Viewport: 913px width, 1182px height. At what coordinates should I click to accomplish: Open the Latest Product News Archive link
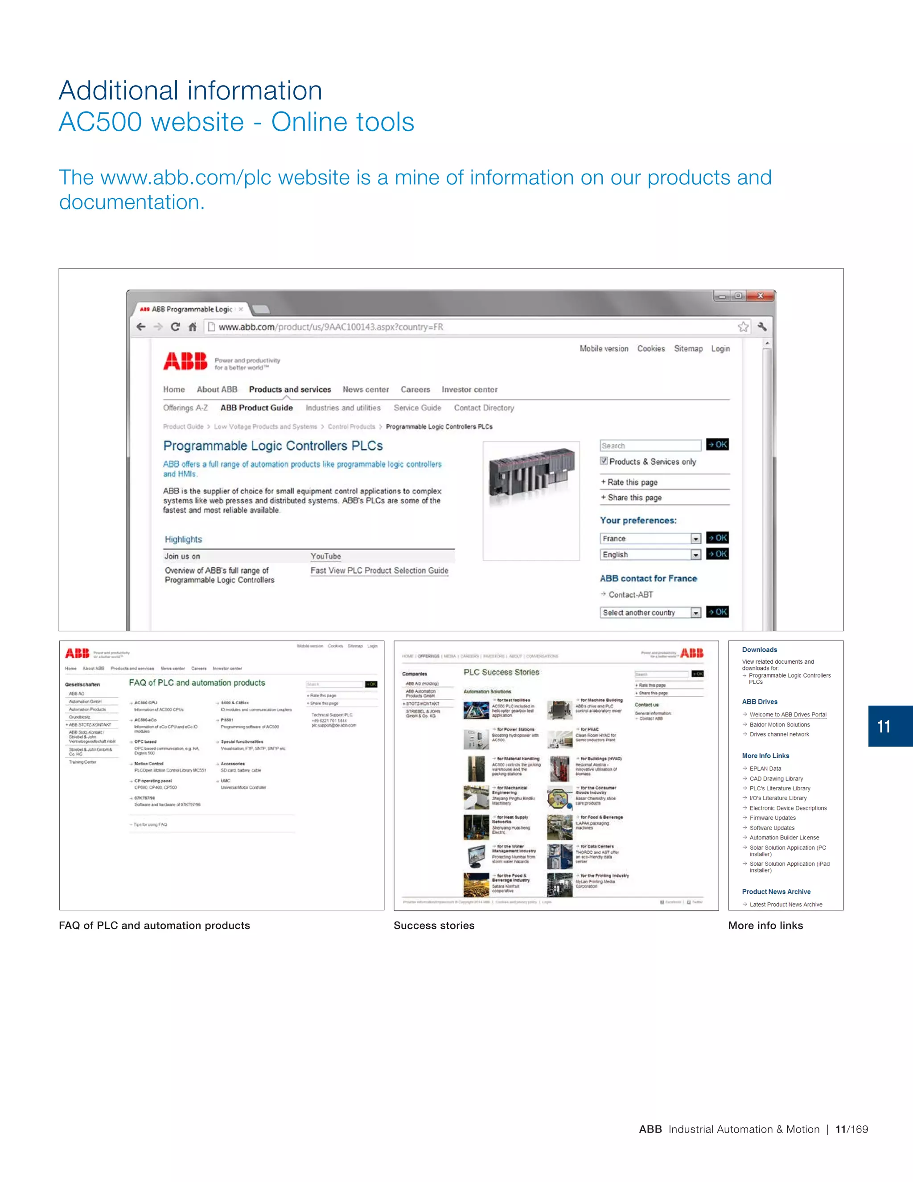786,905
